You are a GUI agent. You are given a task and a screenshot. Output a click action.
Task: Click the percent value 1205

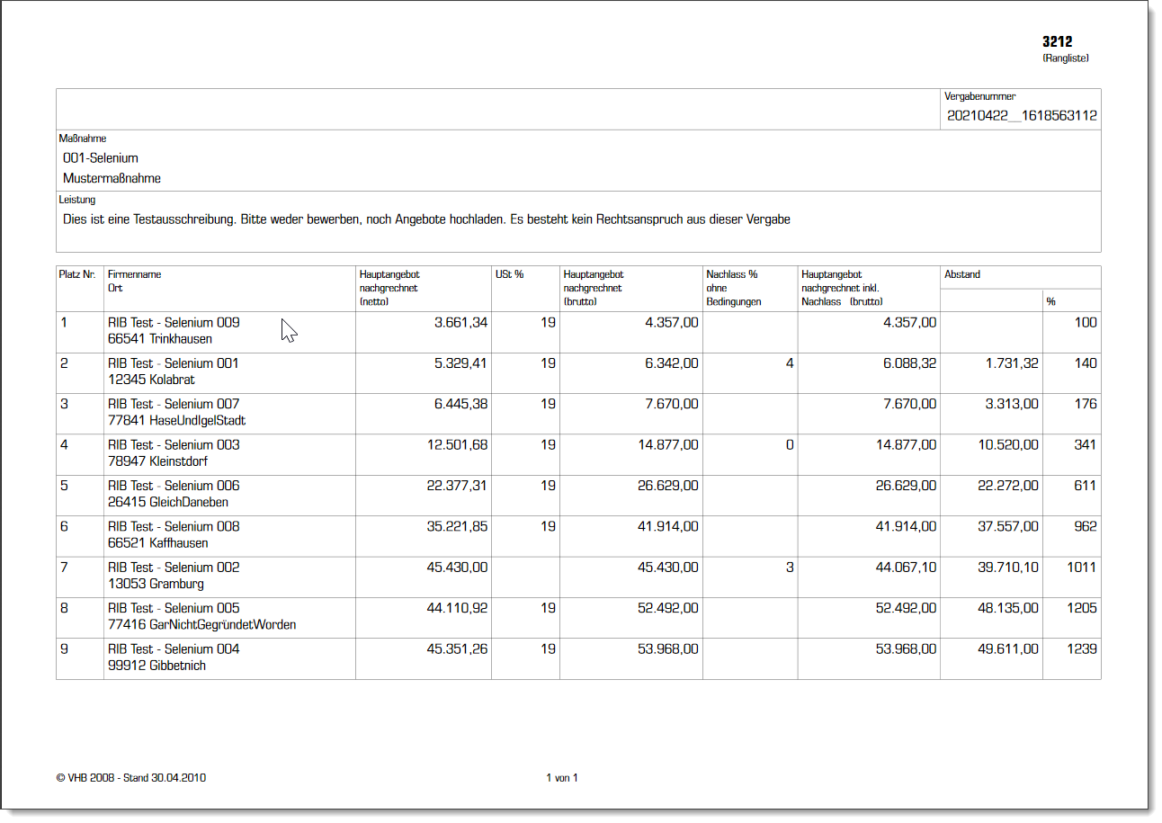(x=1082, y=608)
